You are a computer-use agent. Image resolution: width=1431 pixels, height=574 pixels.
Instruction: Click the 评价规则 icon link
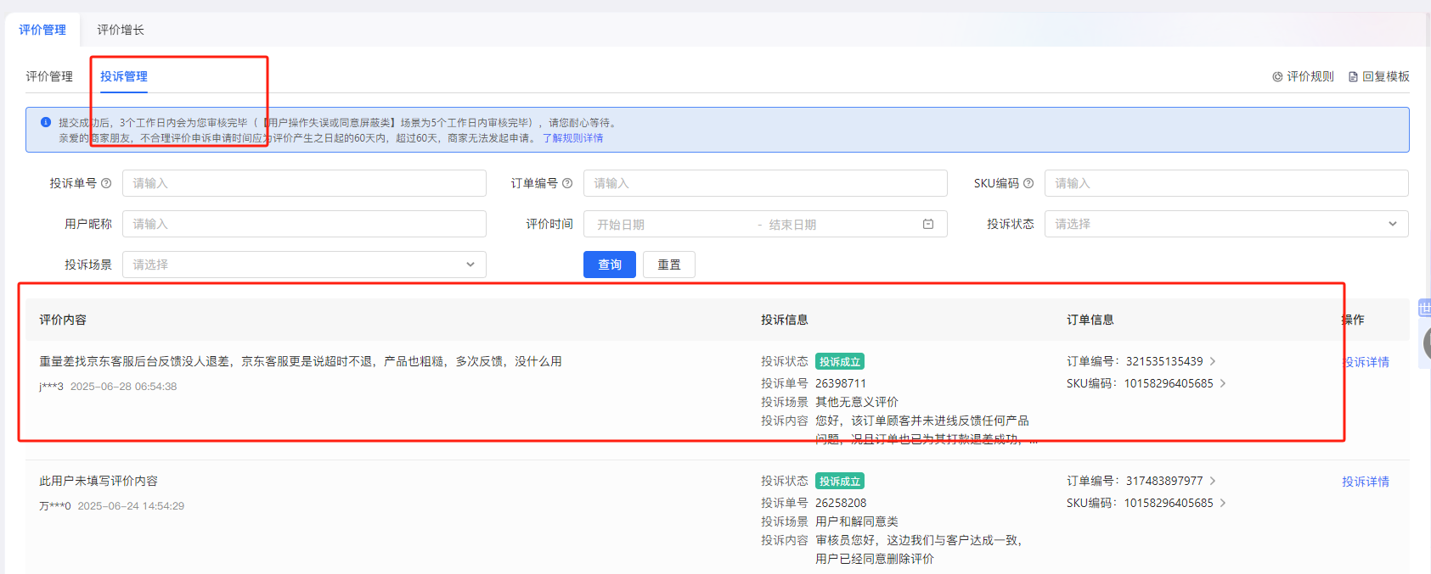pyautogui.click(x=1277, y=76)
